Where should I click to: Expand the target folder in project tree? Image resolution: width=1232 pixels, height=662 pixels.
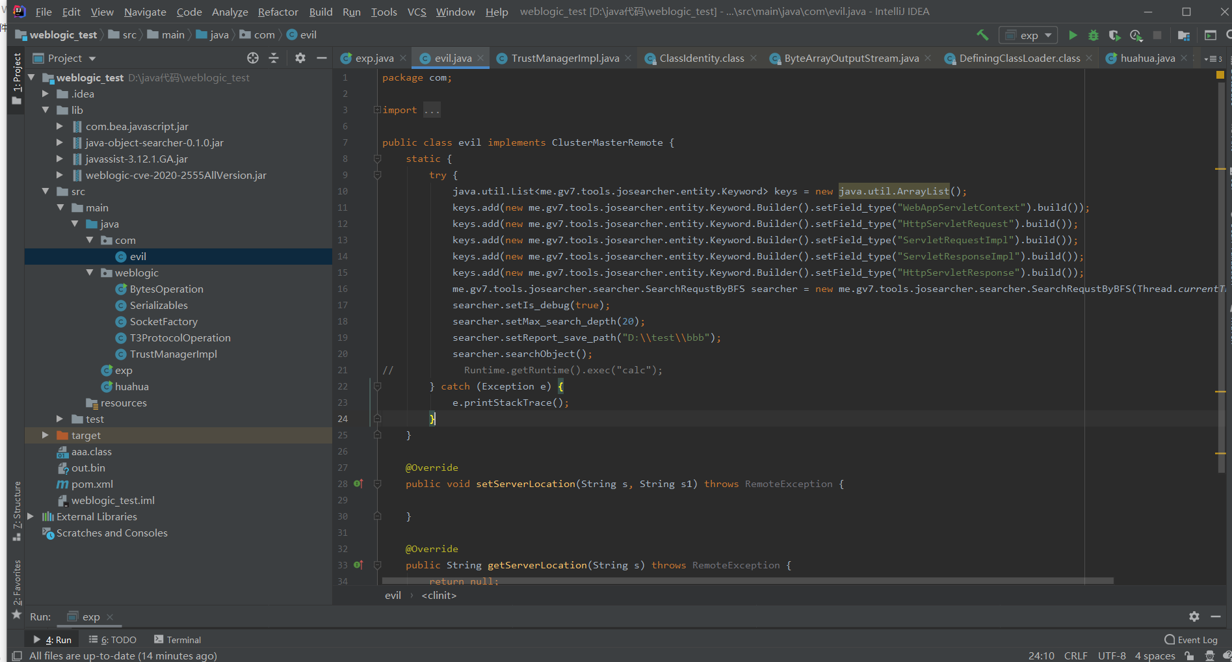click(45, 435)
